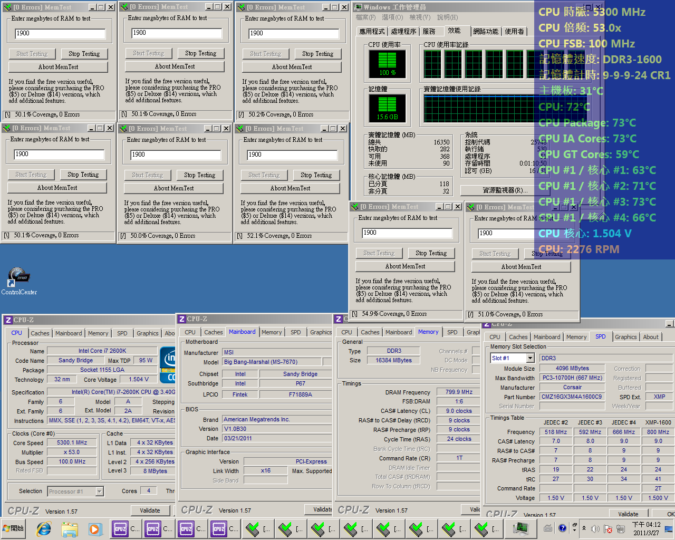
Task: Switch to the 應用程式 tab
Action: click(372, 32)
